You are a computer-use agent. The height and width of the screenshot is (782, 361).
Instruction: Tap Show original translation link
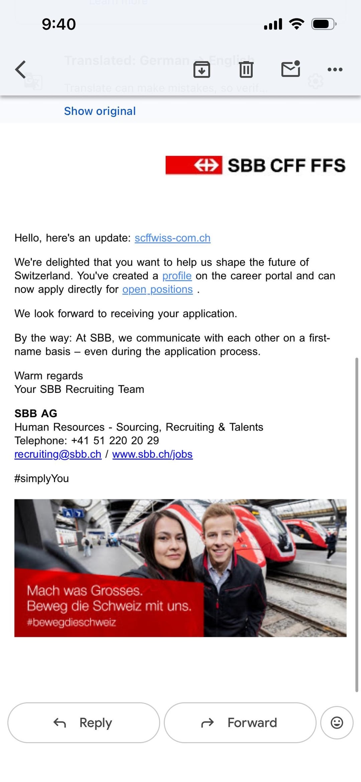click(100, 111)
